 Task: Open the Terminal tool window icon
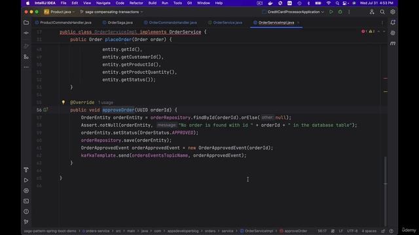coord(26,201)
